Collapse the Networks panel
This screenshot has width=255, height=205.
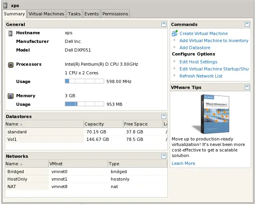164,156
